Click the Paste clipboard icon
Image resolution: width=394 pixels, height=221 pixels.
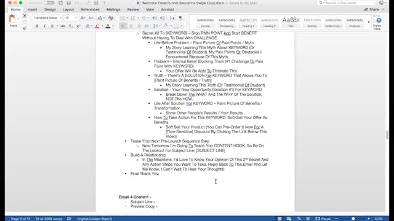(x=12, y=19)
